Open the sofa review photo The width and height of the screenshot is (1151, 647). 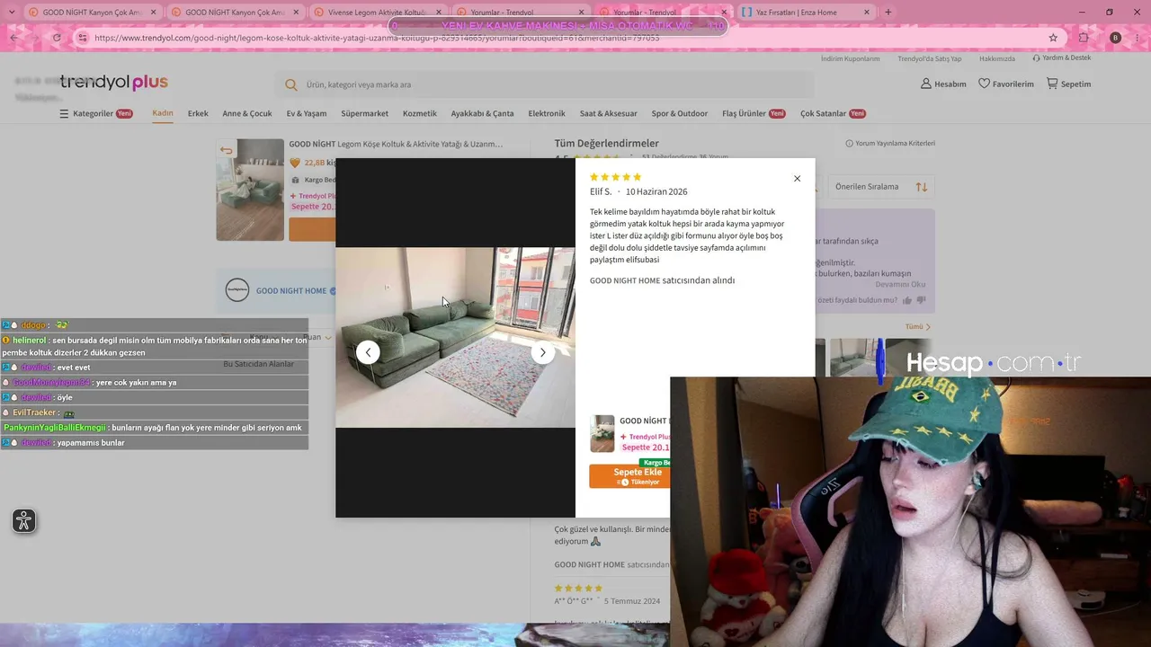(x=455, y=337)
